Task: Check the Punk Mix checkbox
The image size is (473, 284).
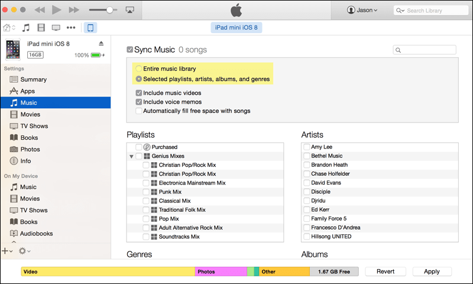Action: pyautogui.click(x=146, y=192)
